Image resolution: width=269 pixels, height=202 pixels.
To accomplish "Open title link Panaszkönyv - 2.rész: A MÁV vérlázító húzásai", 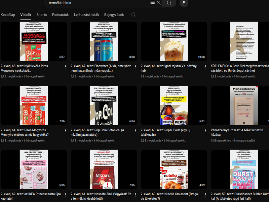I will [x=237, y=132].
